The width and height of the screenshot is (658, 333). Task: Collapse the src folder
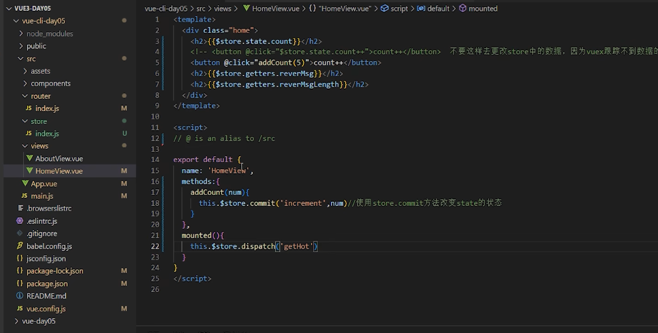coord(21,59)
